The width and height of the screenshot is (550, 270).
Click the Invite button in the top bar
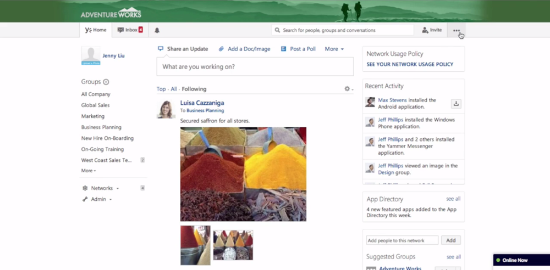coord(432,30)
